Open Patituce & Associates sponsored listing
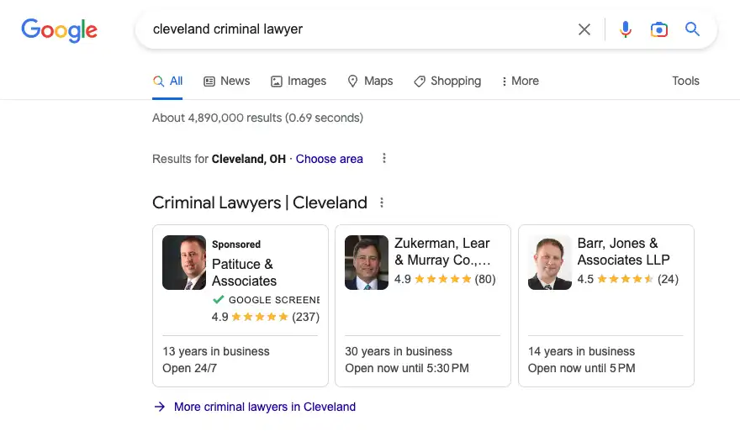This screenshot has height=431, width=740. (x=244, y=272)
